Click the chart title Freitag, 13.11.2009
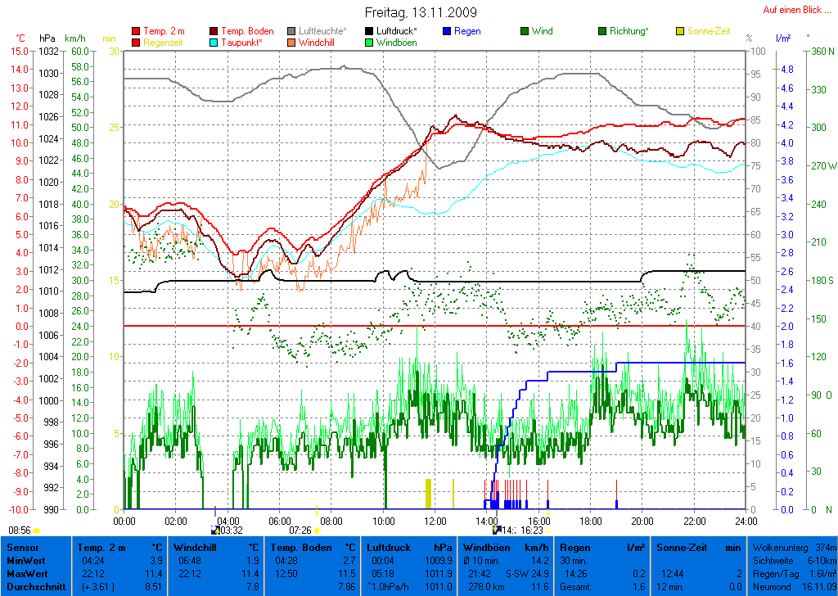The image size is (838, 596). [x=421, y=13]
